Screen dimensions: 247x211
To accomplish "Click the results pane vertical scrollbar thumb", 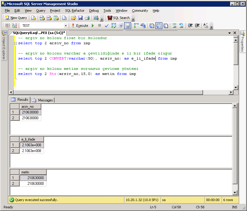I will click(x=235, y=146).
